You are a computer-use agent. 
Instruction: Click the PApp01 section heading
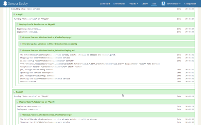[x=19, y=92]
